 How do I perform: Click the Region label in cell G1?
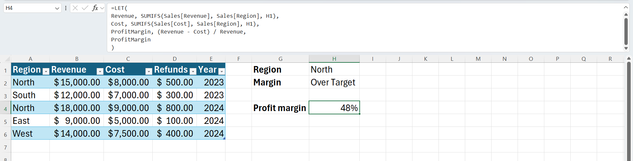pyautogui.click(x=280, y=69)
